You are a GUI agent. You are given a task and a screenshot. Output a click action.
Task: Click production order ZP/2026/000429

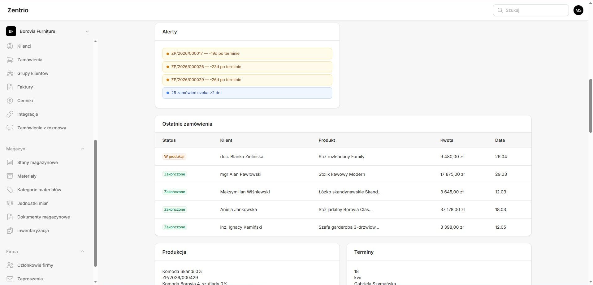[180, 278]
